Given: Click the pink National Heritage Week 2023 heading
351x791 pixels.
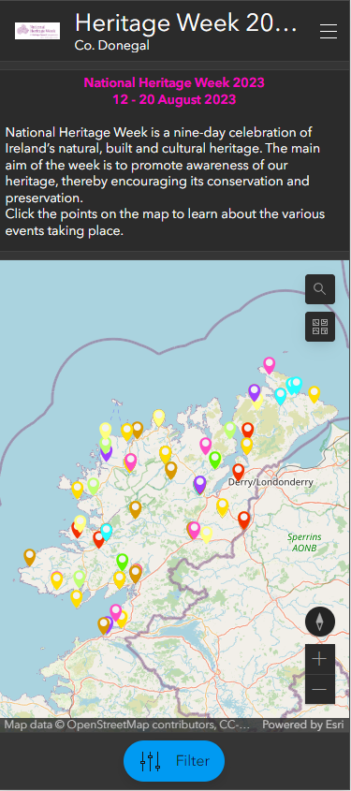Looking at the screenshot, I should [174, 82].
